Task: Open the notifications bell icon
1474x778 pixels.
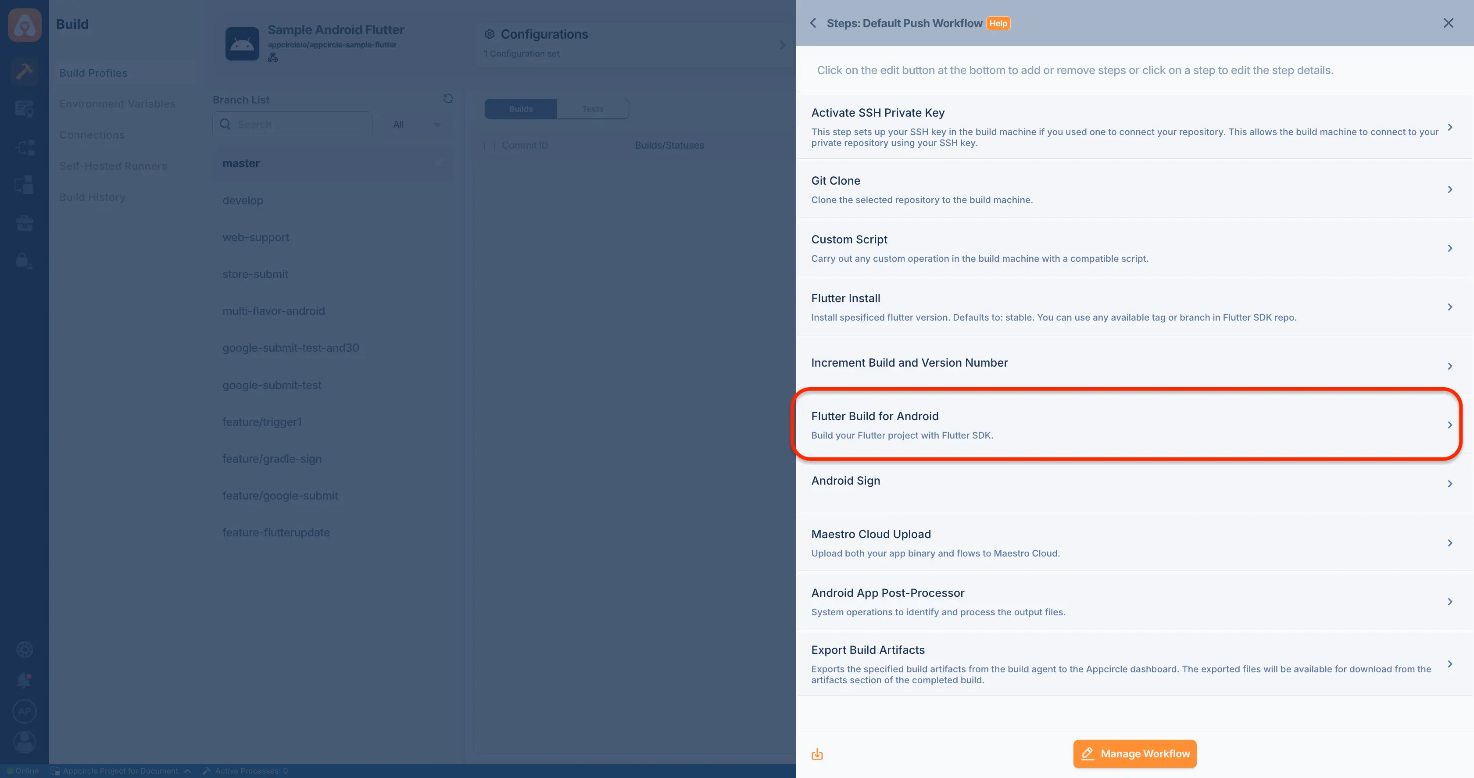Action: point(24,680)
